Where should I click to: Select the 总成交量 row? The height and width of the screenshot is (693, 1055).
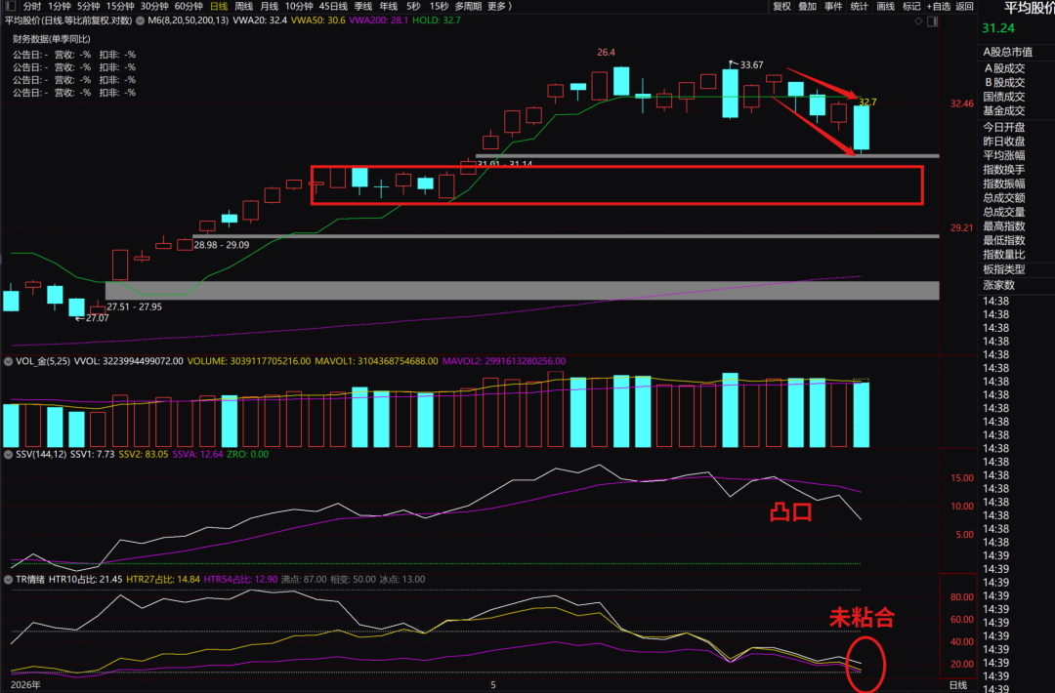[1004, 212]
